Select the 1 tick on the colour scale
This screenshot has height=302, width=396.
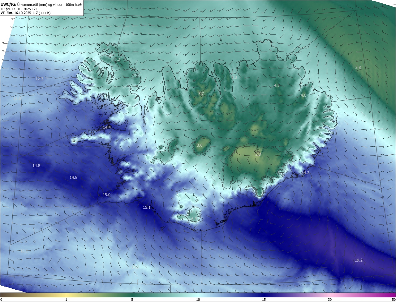[66, 300]
